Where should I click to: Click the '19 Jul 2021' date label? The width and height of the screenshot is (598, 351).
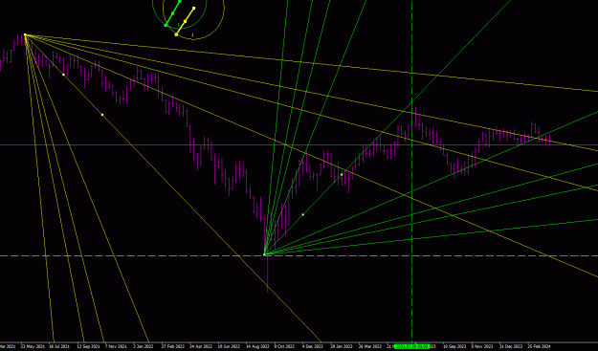(x=60, y=346)
